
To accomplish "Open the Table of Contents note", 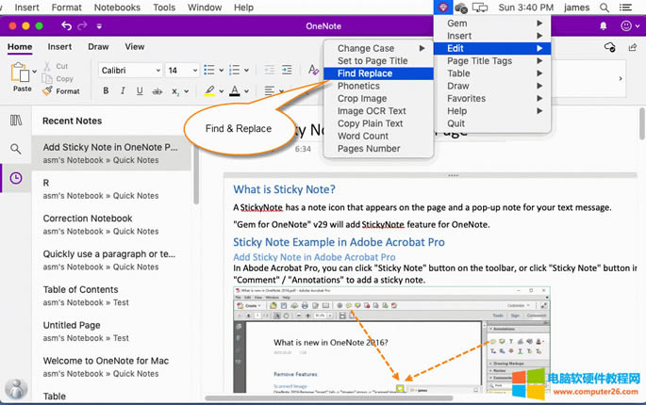I will (x=80, y=290).
